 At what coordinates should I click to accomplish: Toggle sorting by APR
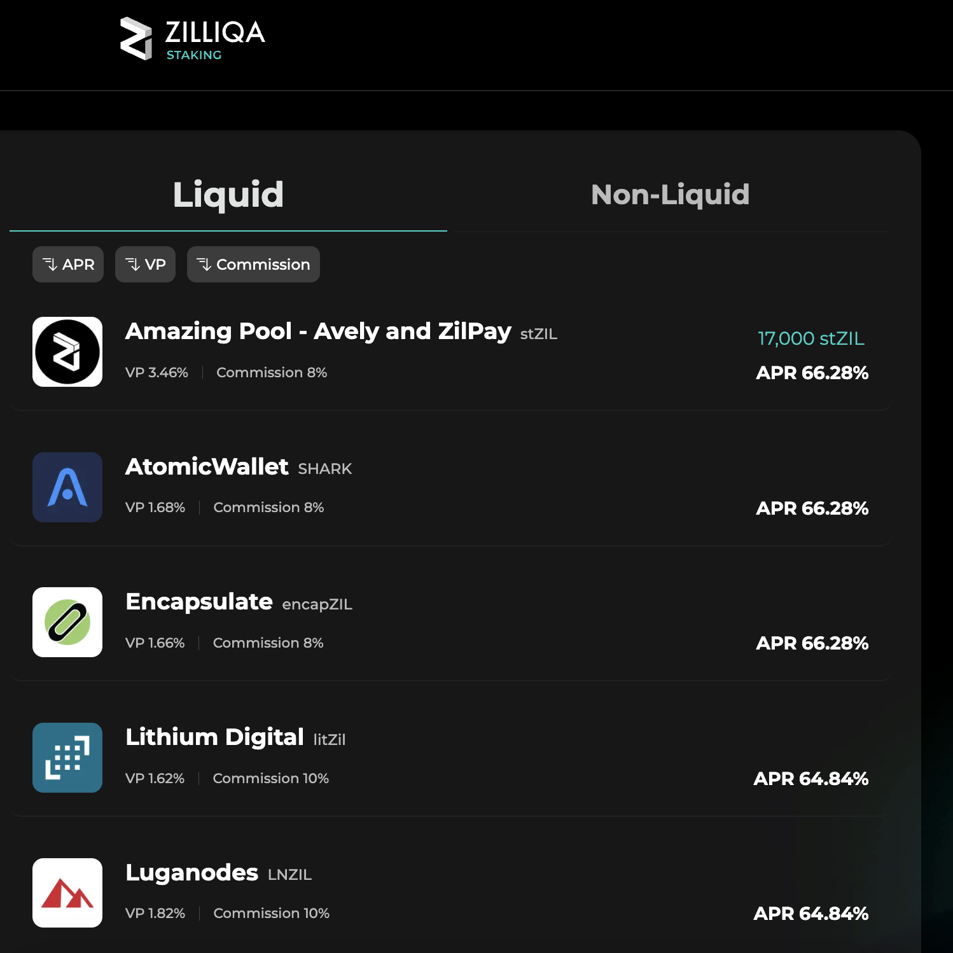pyautogui.click(x=68, y=264)
